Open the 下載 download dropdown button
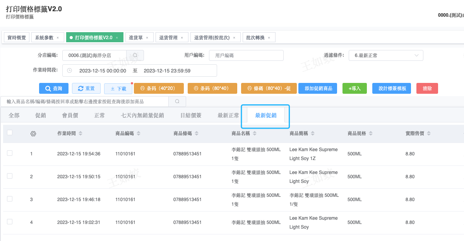 click(118, 89)
